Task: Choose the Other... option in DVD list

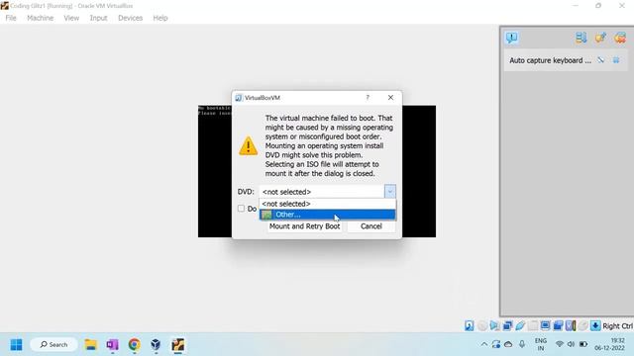Action: [x=328, y=215]
